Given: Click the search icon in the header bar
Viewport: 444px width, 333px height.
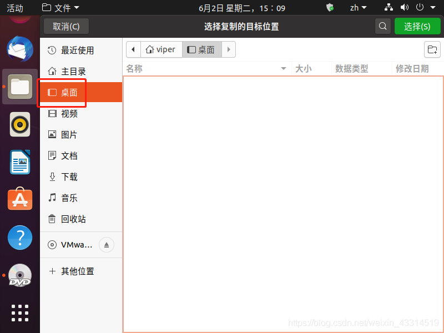Looking at the screenshot, I should (382, 26).
